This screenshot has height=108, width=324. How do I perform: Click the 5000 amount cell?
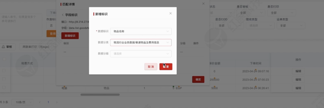tap(214, 88)
